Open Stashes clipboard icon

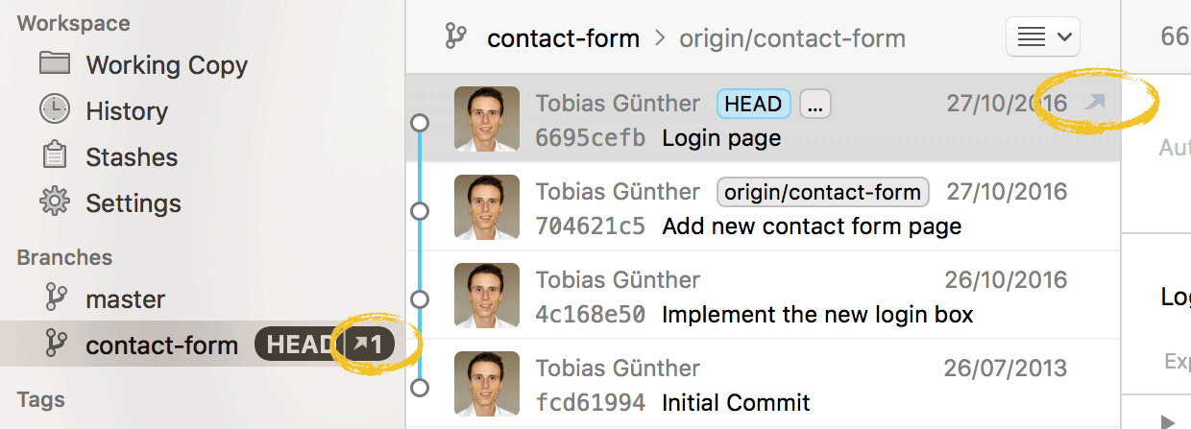pyautogui.click(x=55, y=156)
